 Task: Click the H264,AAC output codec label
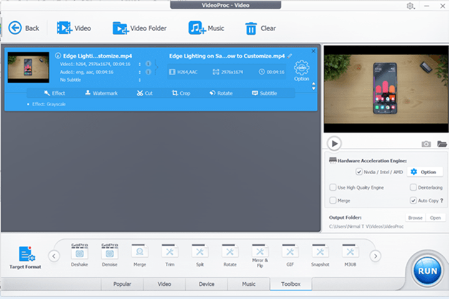183,72
